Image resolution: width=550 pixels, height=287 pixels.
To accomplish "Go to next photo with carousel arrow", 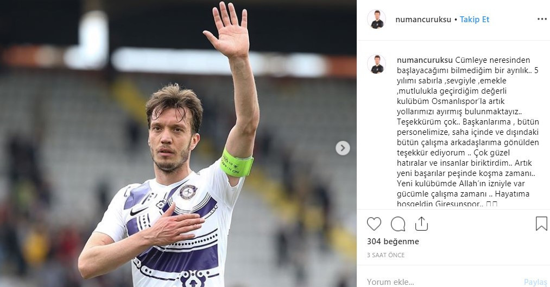I will [x=343, y=148].
